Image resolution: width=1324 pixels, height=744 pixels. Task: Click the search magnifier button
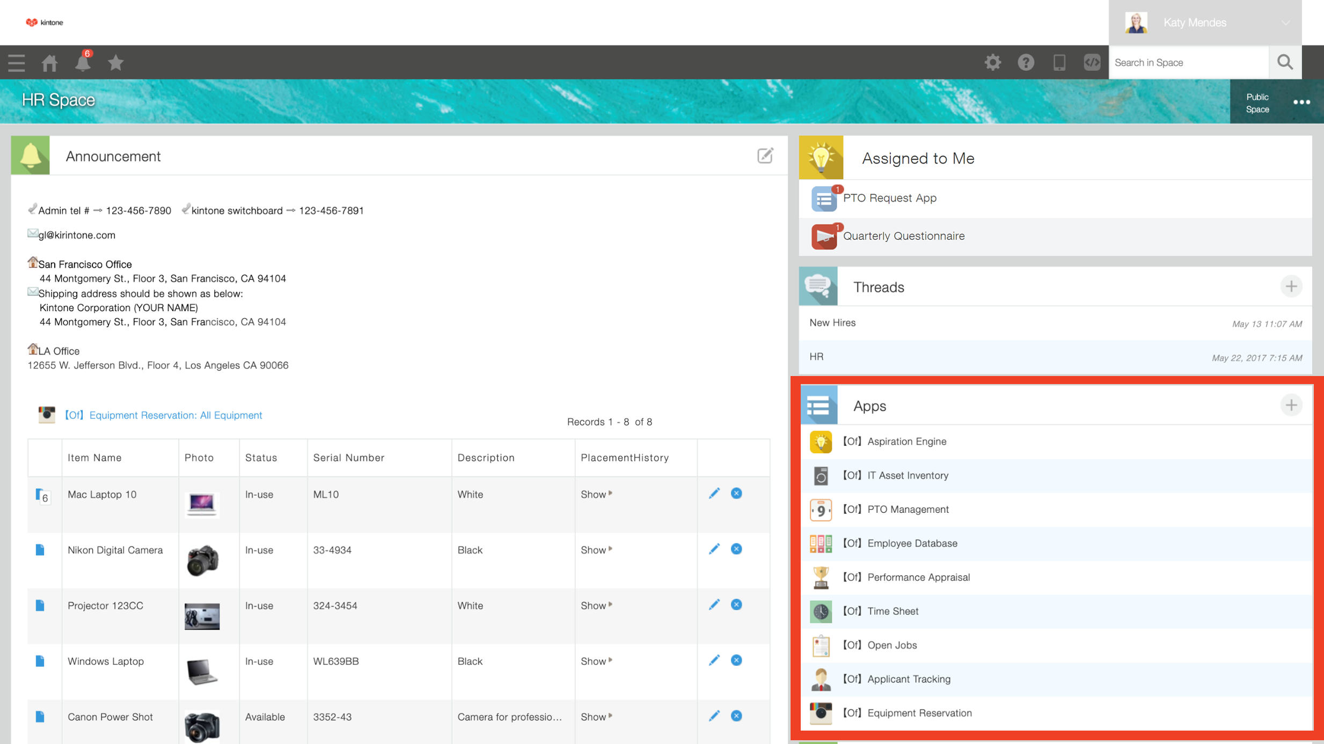pyautogui.click(x=1285, y=62)
